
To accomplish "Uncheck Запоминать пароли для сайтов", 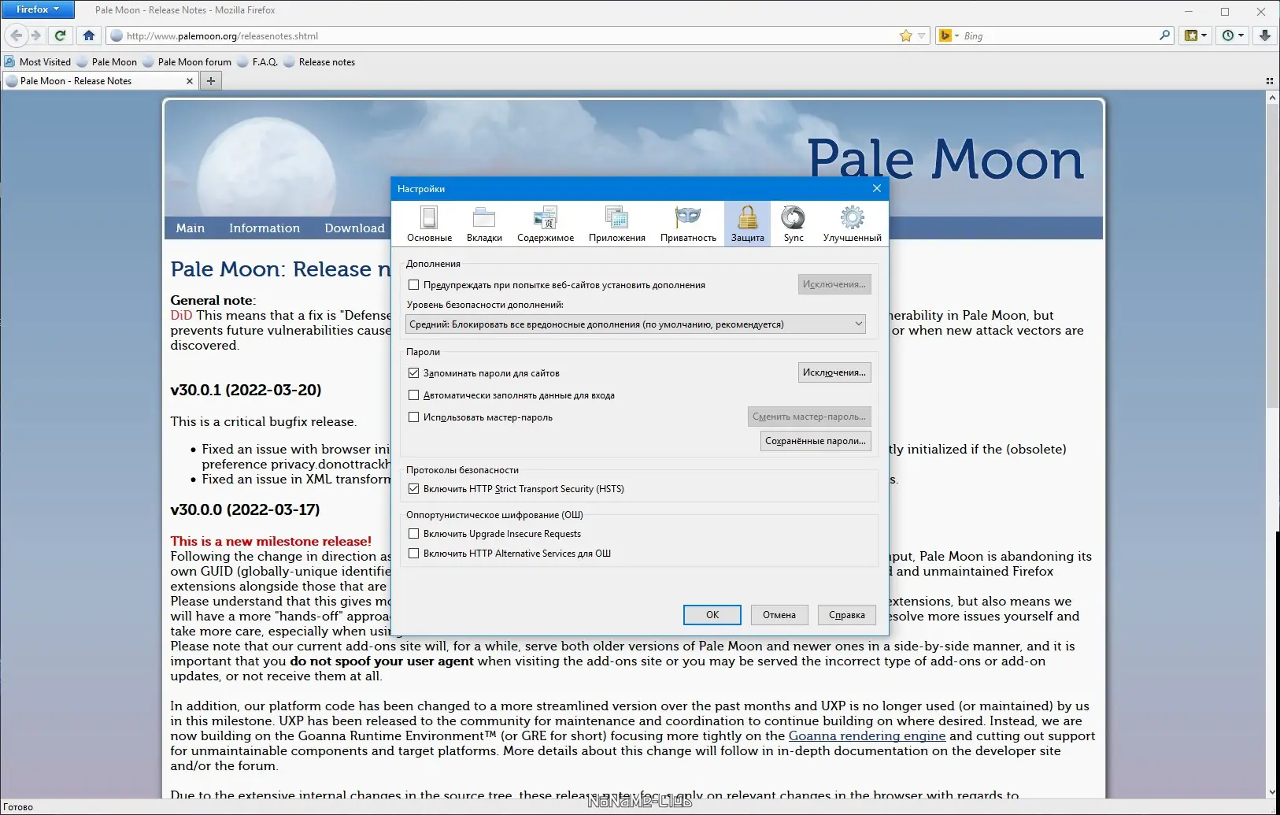I will tap(414, 373).
